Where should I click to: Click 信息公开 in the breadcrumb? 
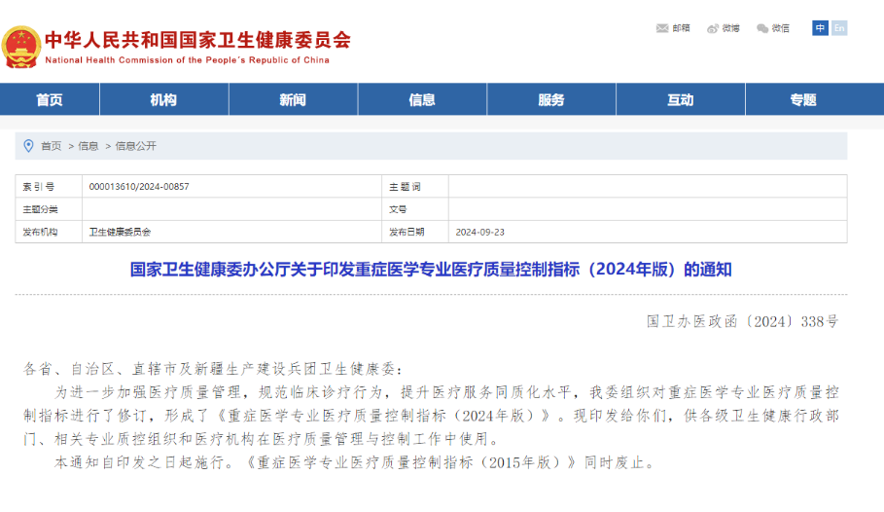click(x=136, y=146)
